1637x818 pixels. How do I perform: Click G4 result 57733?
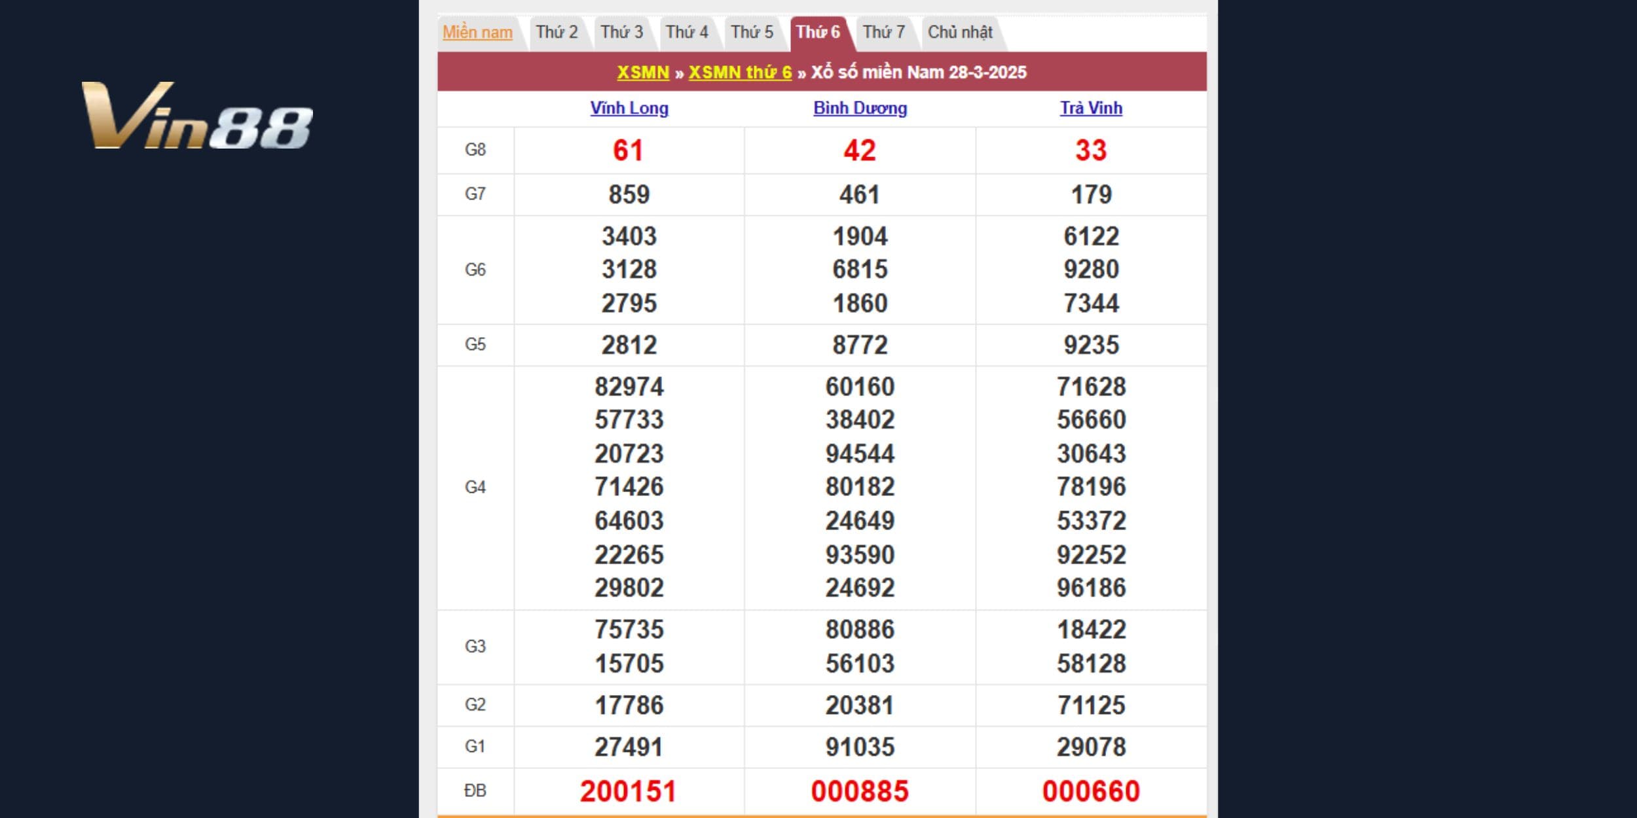[629, 420]
